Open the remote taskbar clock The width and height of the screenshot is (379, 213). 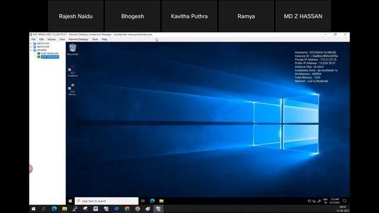[335, 201]
